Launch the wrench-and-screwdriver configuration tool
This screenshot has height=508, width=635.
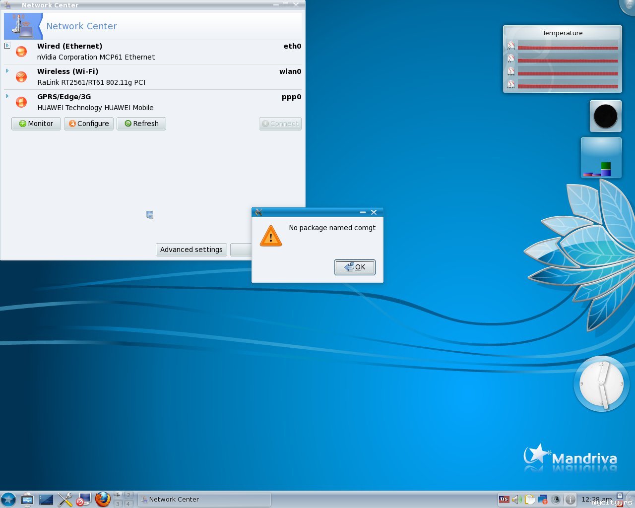[x=65, y=500]
